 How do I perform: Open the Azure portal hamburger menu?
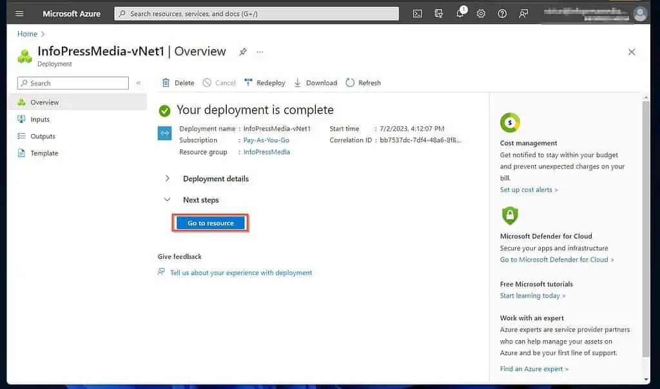[x=19, y=14]
